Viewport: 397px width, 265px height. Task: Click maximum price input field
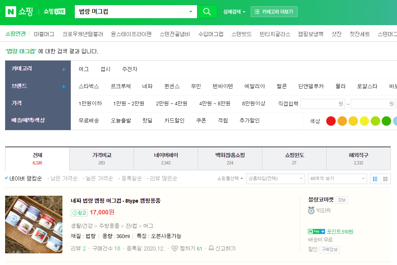pos(373,104)
